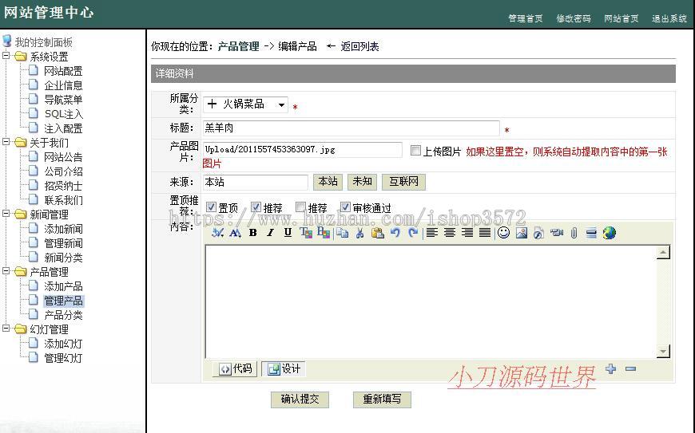Image resolution: width=695 pixels, height=433 pixels.
Task: Open 管理新闻 in the sidebar tree
Action: 63,243
